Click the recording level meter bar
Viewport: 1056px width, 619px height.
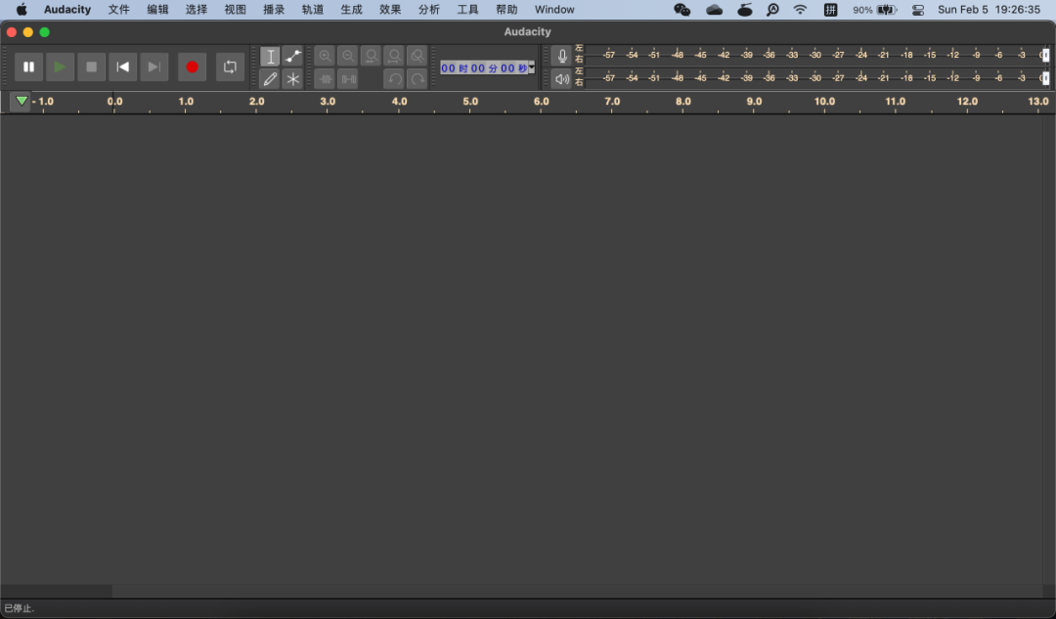[x=816, y=55]
